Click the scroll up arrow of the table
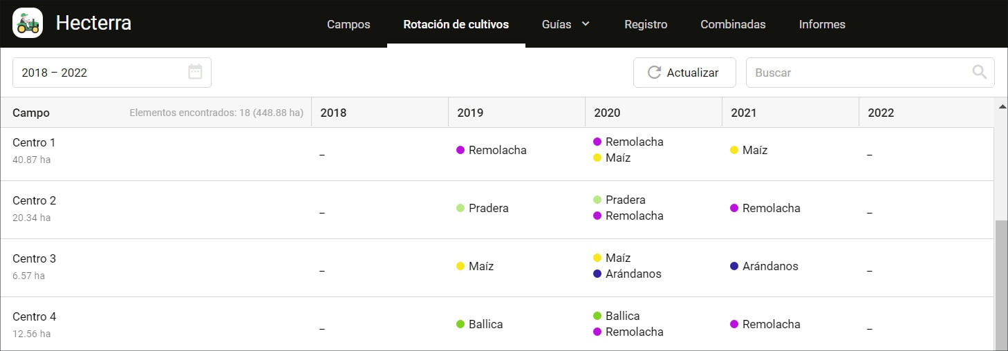 pos(1000,106)
